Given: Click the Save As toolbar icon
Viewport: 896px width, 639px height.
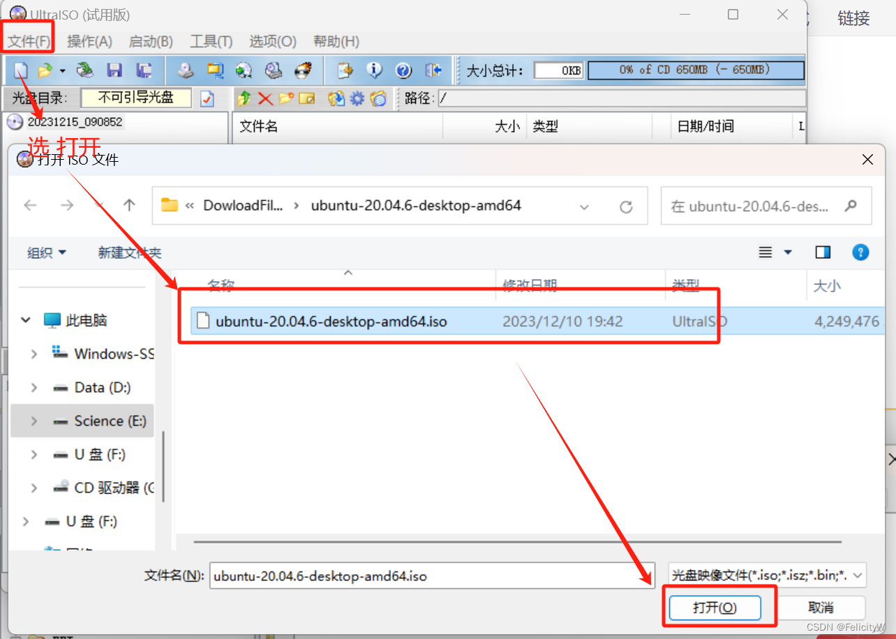Looking at the screenshot, I should 144,70.
